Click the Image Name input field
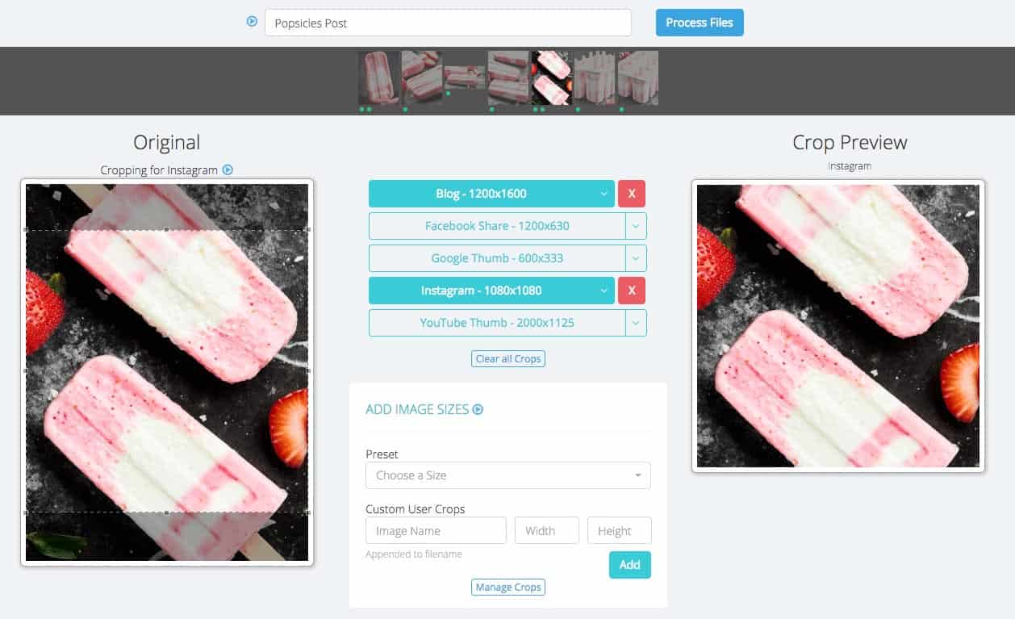 436,531
